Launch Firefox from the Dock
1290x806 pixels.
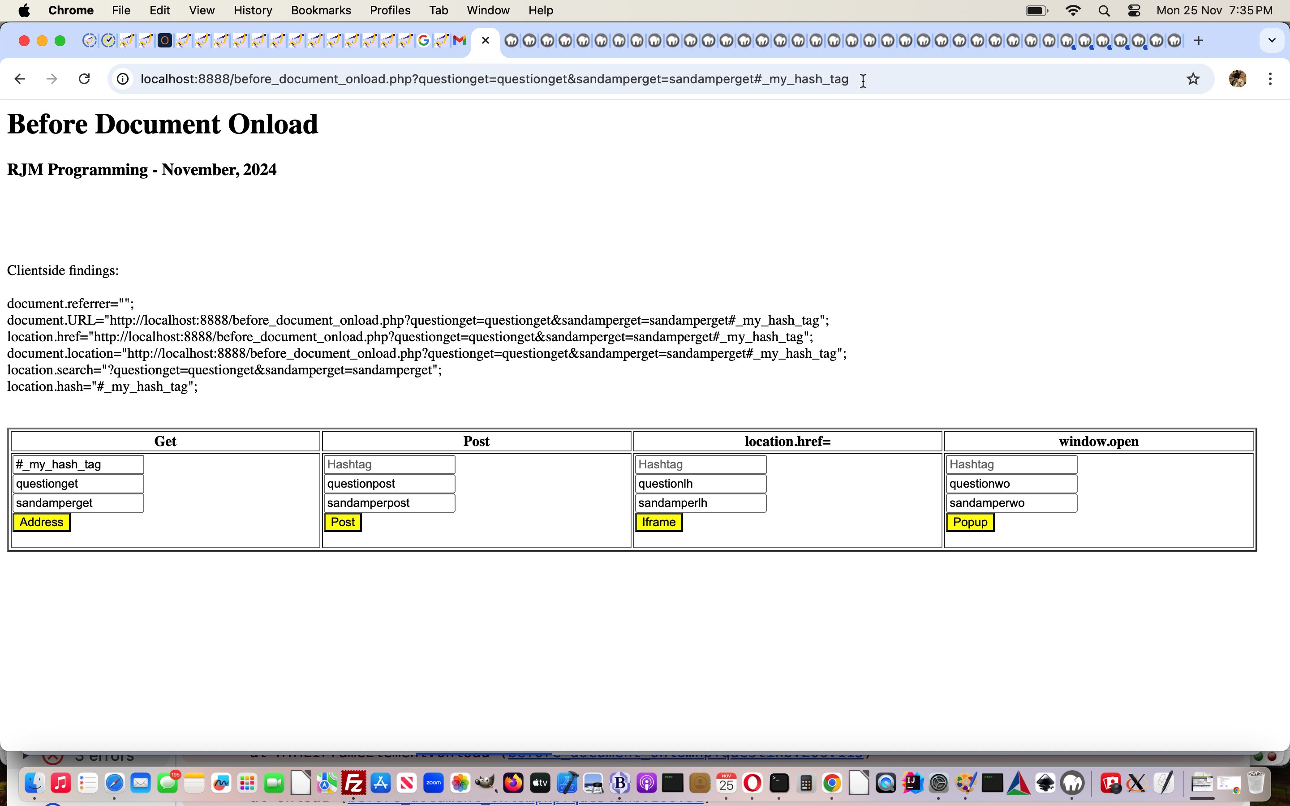point(513,784)
